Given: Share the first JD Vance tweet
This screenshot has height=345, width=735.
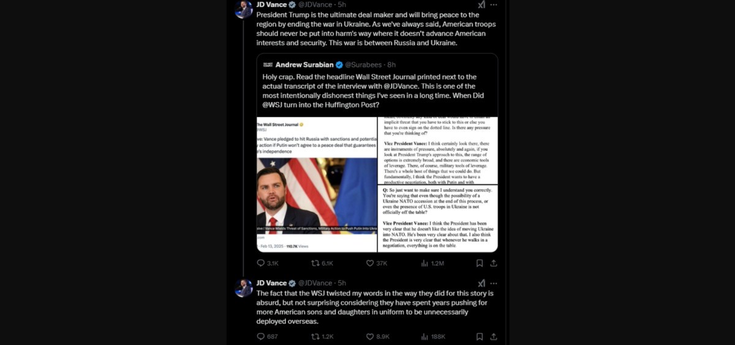Looking at the screenshot, I should [494, 263].
